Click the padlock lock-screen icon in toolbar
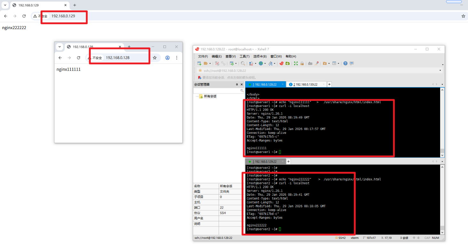468x251 pixels. 302,64
